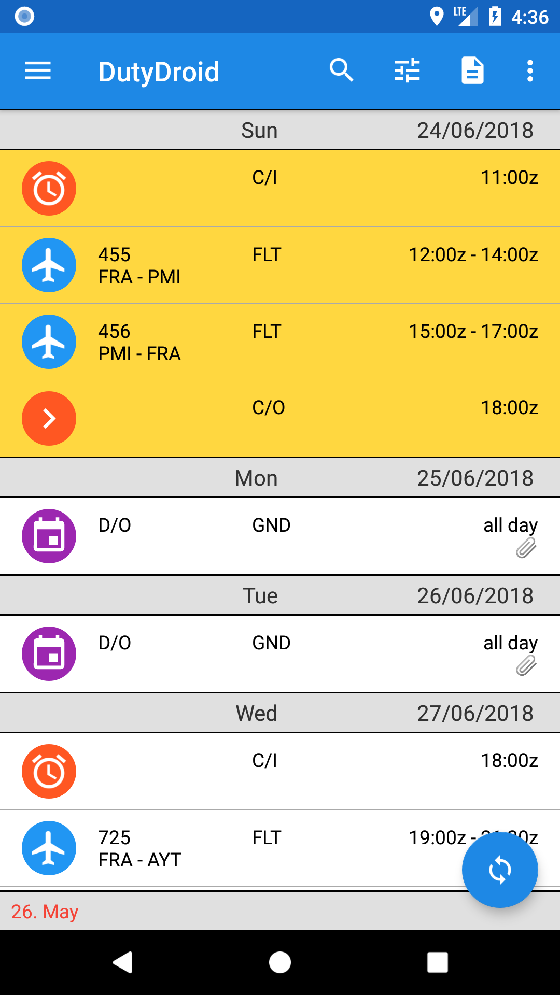The image size is (560, 995).
Task: Select the airplane icon for flight 456
Action: pyautogui.click(x=49, y=342)
